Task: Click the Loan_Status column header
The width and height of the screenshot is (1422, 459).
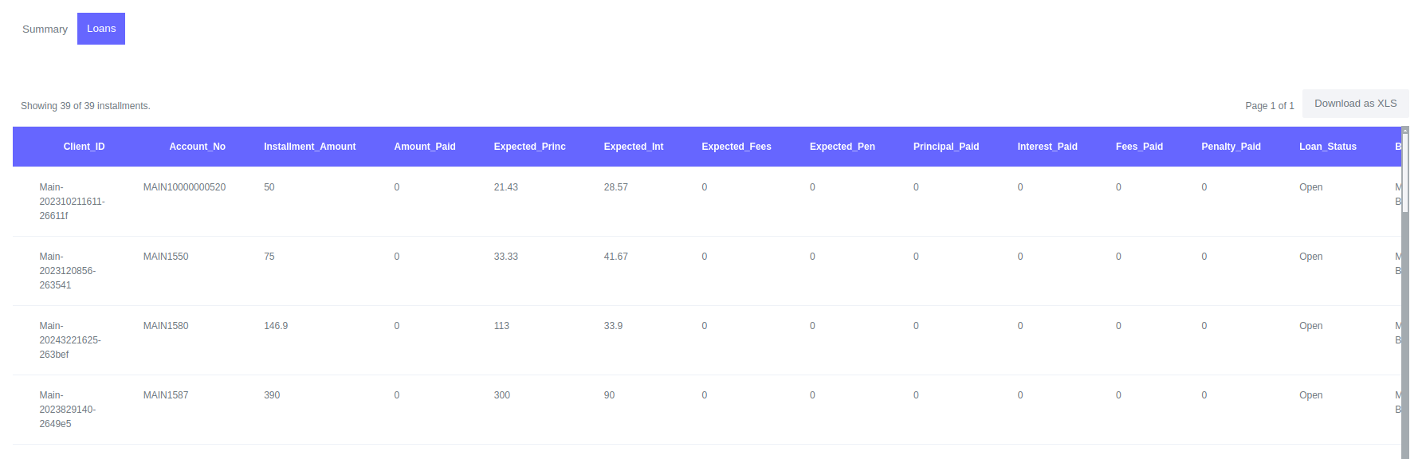Action: [x=1327, y=147]
